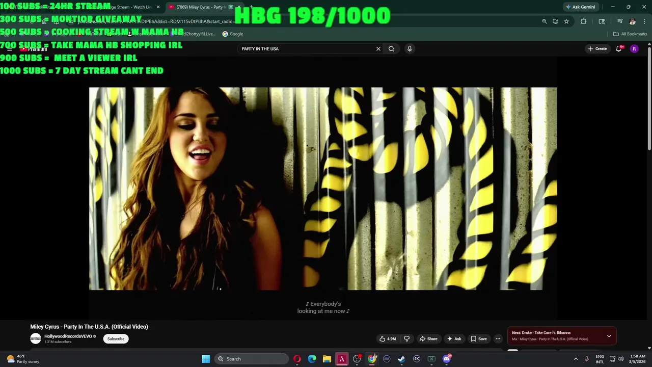Share the Party In The U.S.A. video
Viewport: 652px width, 367px height.
(x=428, y=338)
